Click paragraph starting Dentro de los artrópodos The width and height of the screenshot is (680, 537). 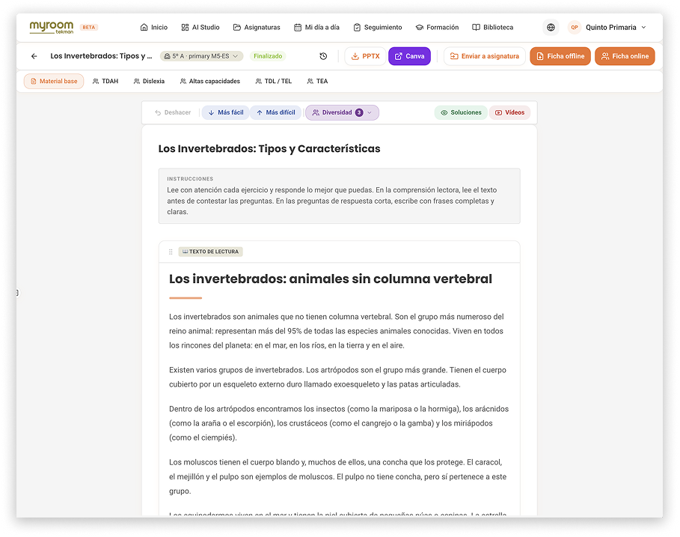coord(339,423)
